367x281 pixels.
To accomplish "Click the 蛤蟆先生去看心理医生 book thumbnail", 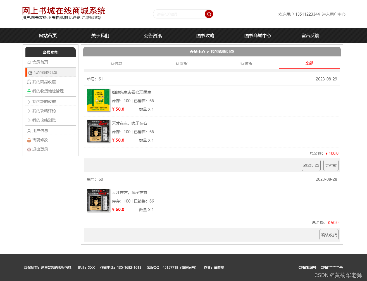I will click(x=98, y=100).
